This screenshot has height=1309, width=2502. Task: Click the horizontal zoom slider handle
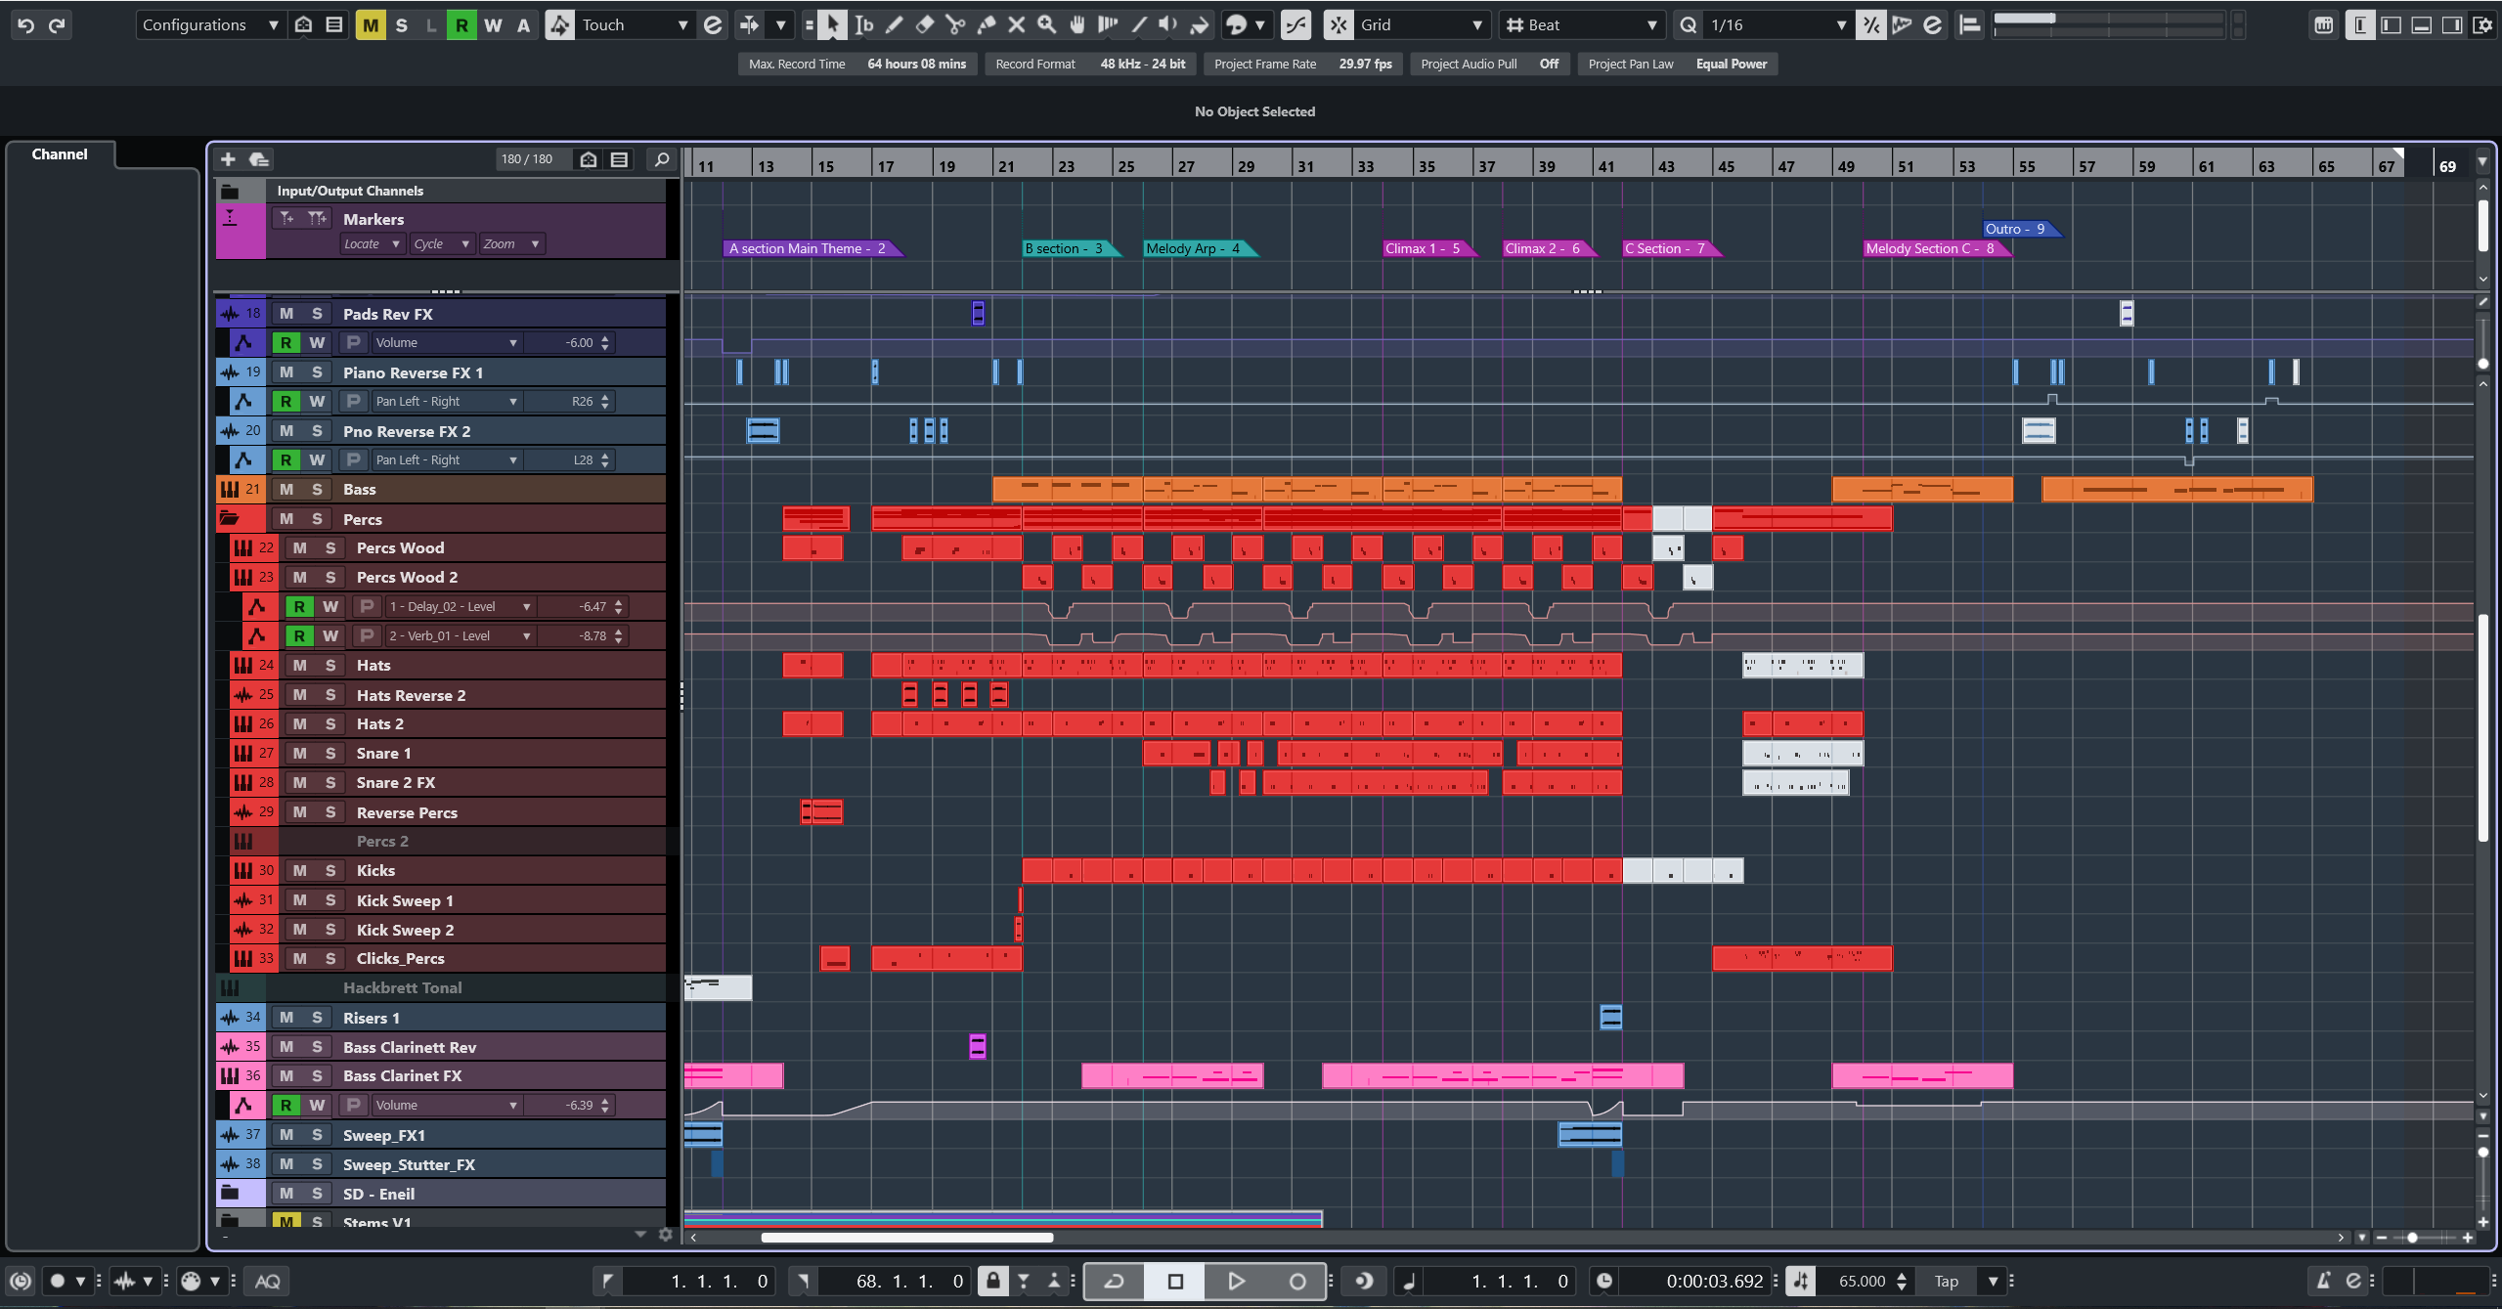[x=2412, y=1238]
